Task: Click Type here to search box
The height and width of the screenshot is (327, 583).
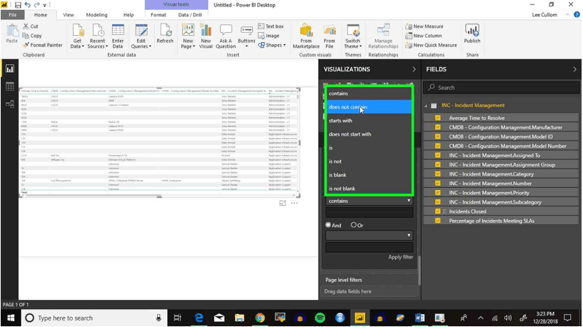Action: pyautogui.click(x=93, y=318)
